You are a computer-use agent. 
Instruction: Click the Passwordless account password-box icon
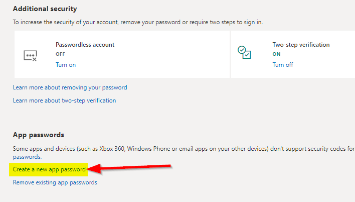point(31,55)
